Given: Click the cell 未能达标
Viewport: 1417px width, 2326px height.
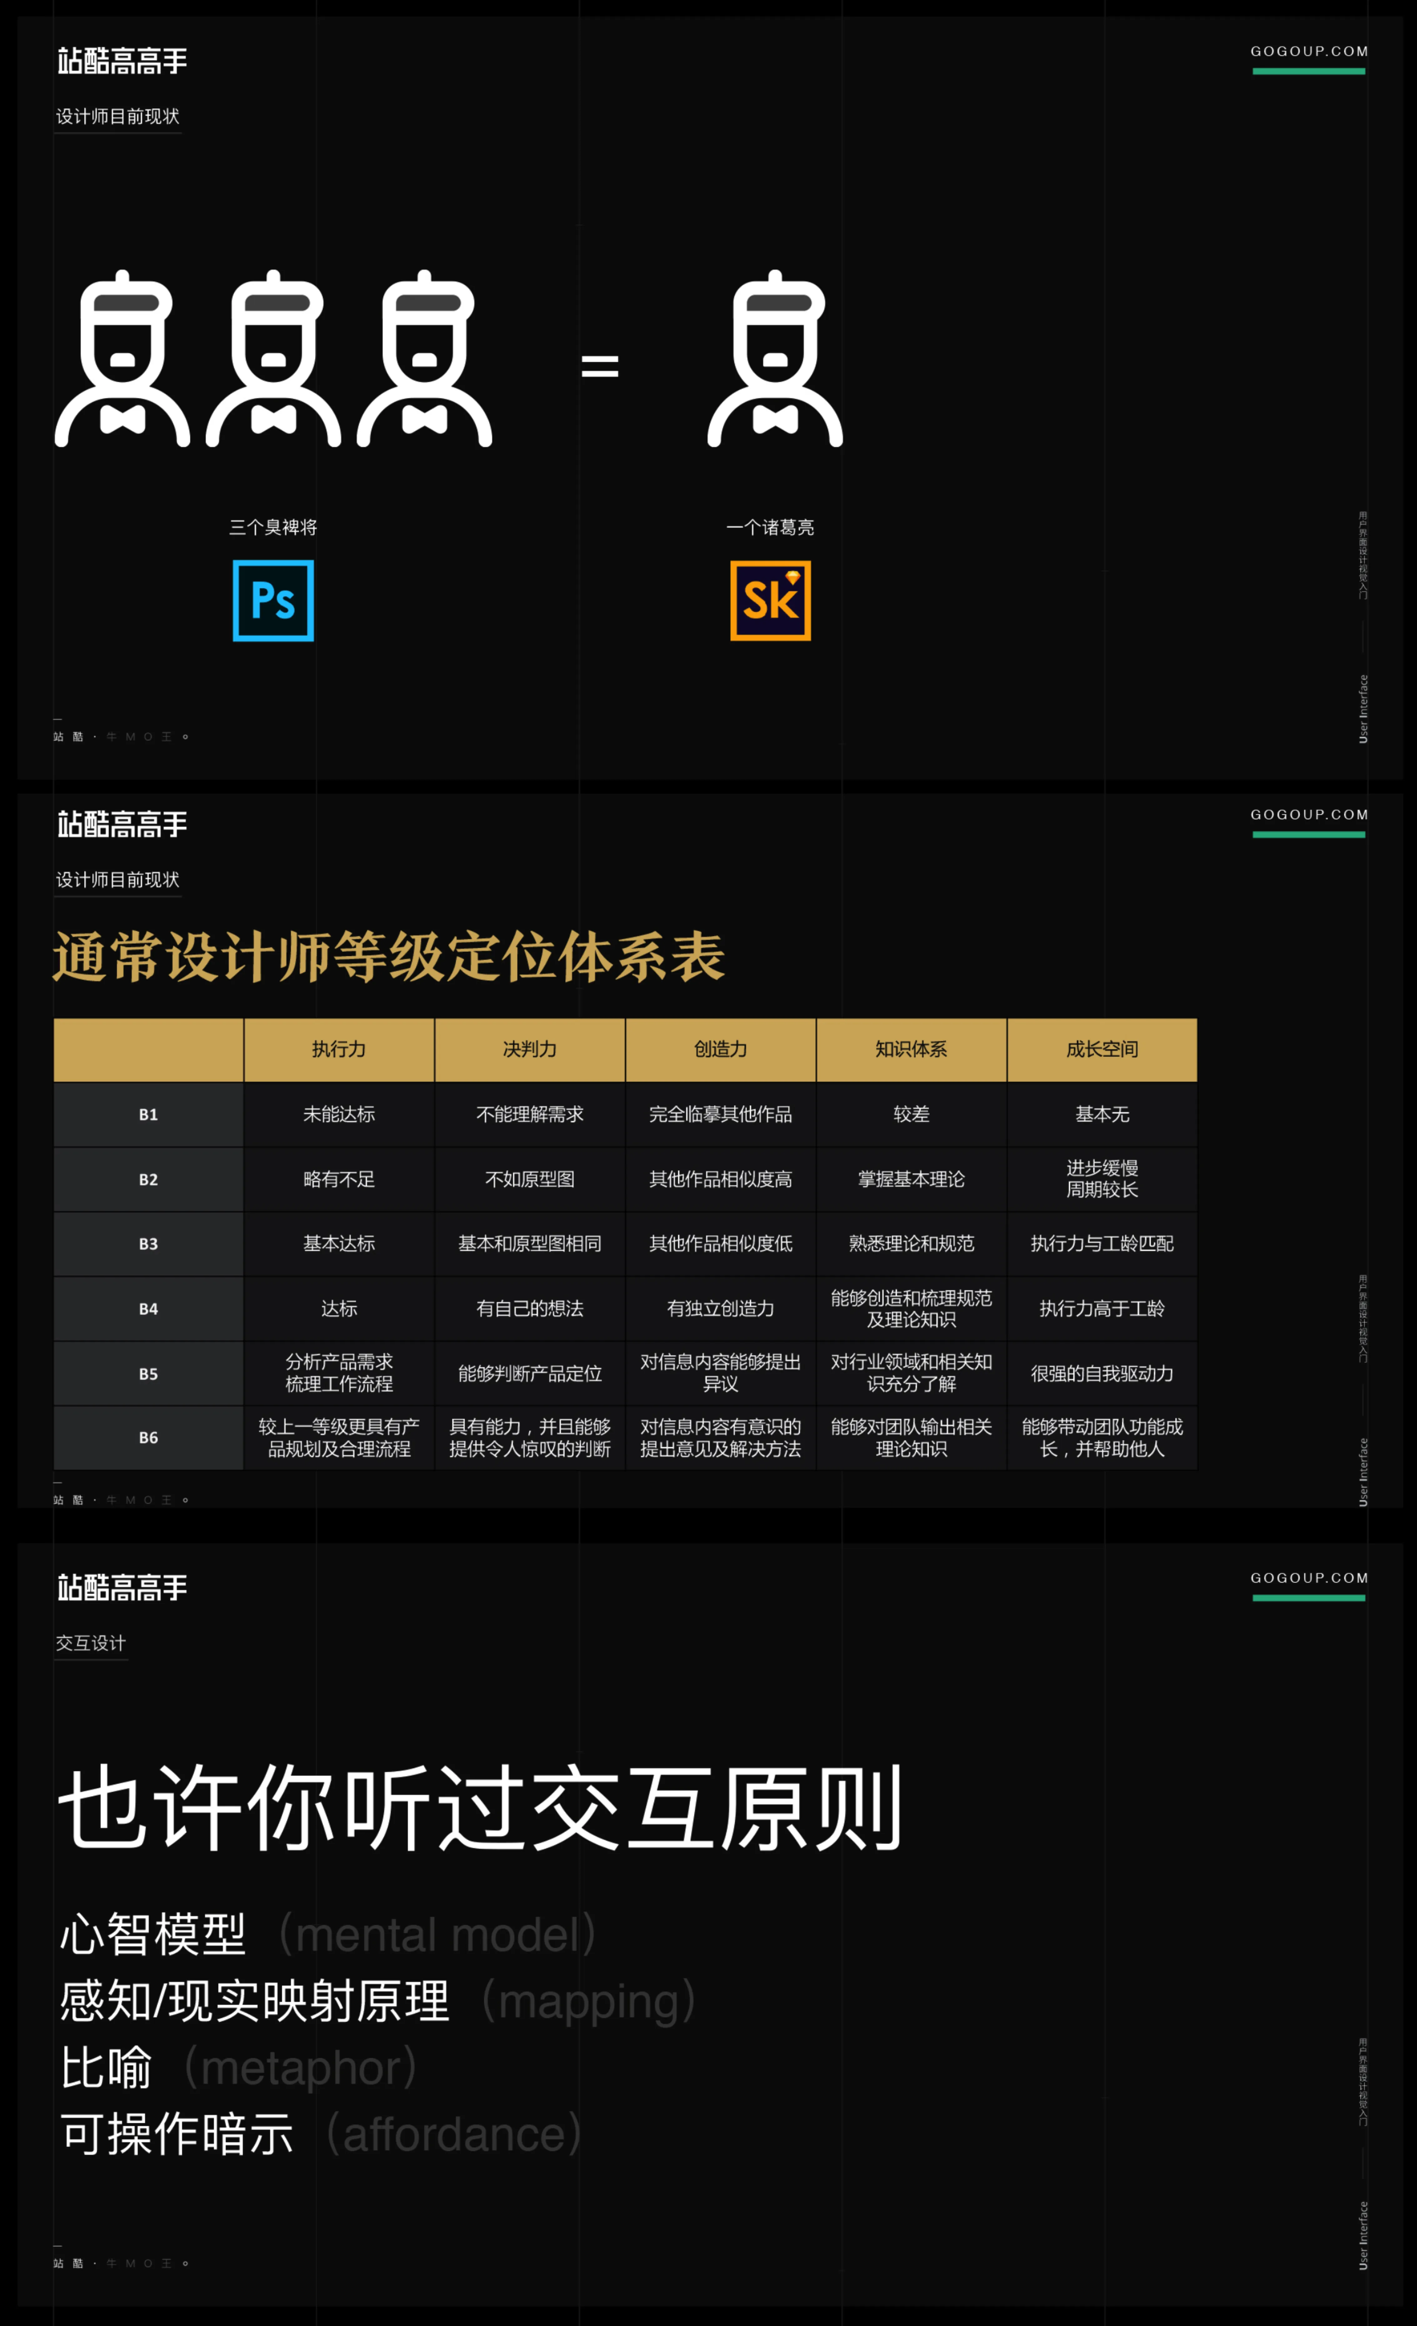Looking at the screenshot, I should [x=339, y=1115].
